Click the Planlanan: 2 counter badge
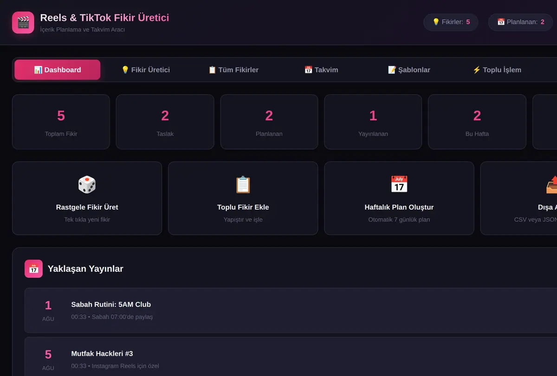 [520, 22]
